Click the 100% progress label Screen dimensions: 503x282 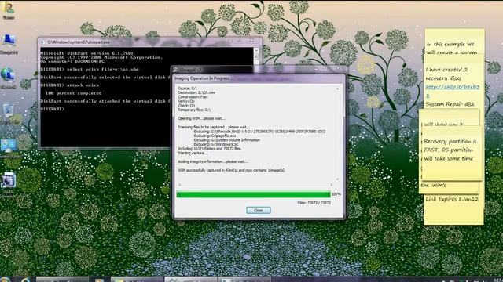coord(336,194)
